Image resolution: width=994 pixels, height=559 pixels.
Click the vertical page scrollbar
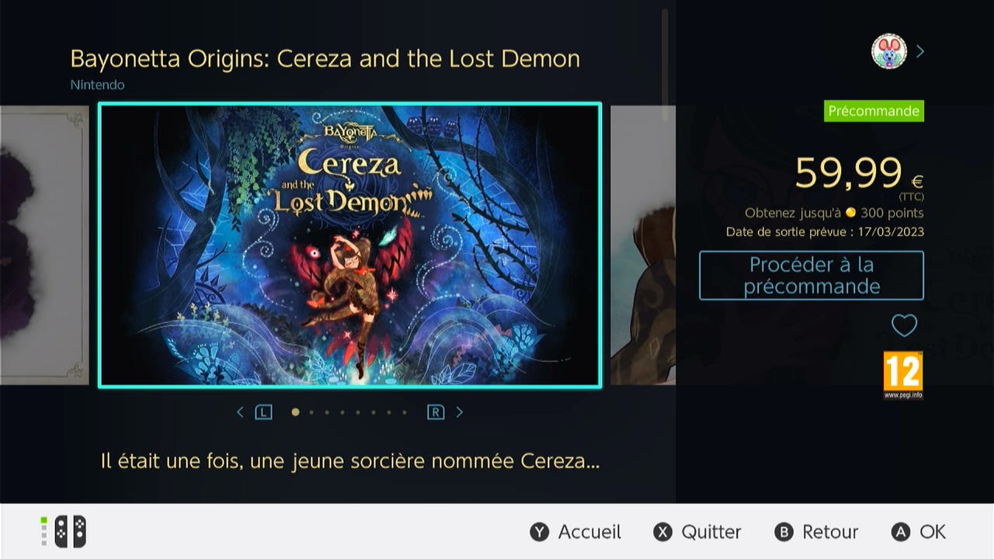pyautogui.click(x=665, y=65)
